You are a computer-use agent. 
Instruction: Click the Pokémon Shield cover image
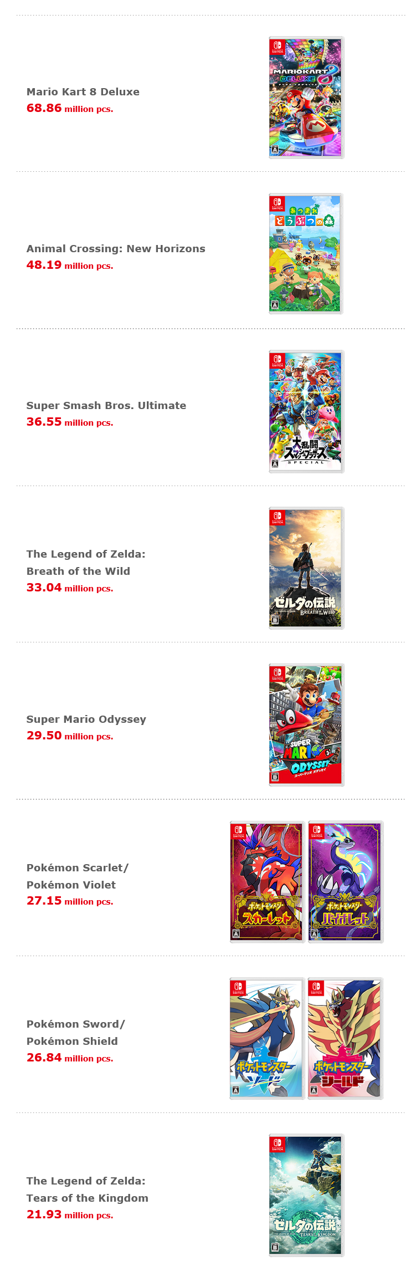[346, 1039]
